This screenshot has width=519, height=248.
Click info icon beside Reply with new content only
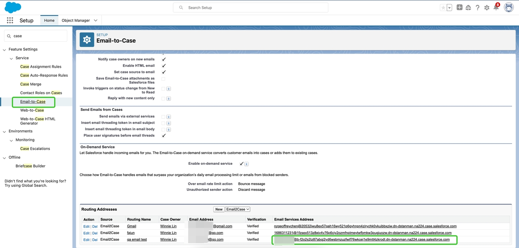click(169, 98)
